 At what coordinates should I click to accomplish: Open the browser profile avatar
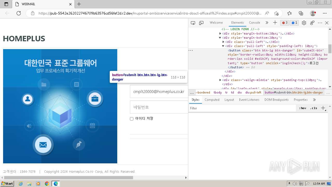pos(313,13)
